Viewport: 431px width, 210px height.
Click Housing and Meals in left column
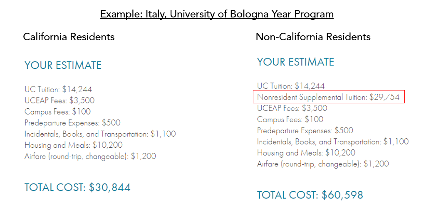pos(73,145)
